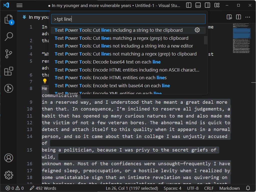Change indentation via Spaces: 4

tap(172, 188)
